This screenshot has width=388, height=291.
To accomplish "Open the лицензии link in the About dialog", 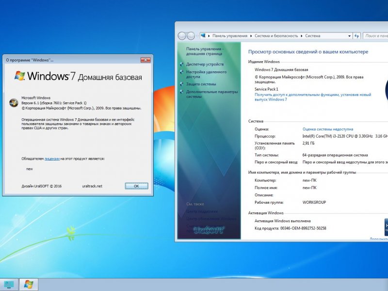I will 52,159.
